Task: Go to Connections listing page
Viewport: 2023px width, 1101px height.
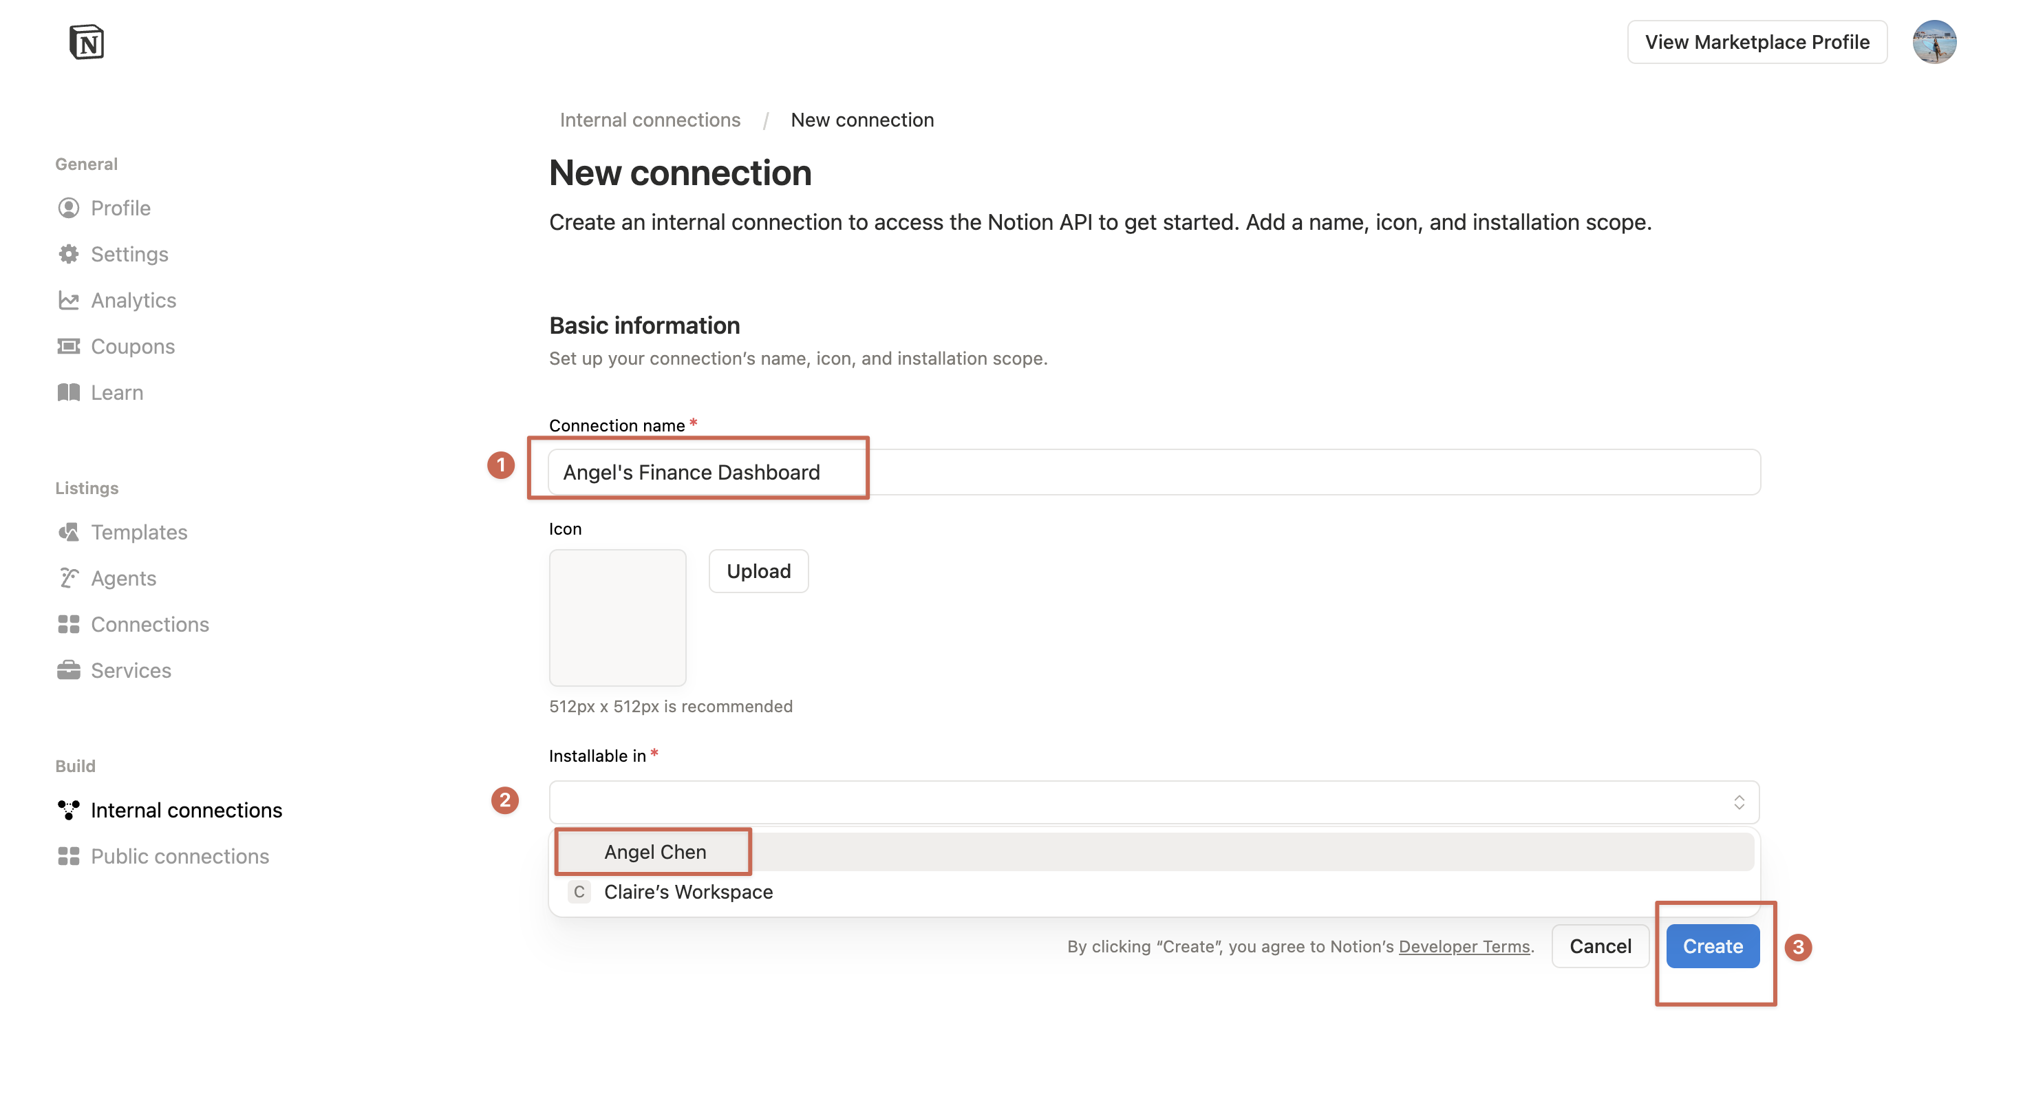Action: click(x=149, y=624)
